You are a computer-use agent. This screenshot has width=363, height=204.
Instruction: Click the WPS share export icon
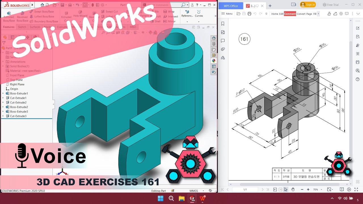point(335,14)
